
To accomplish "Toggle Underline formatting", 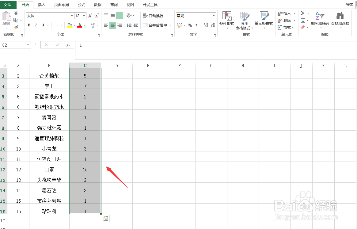I will [43, 25].
